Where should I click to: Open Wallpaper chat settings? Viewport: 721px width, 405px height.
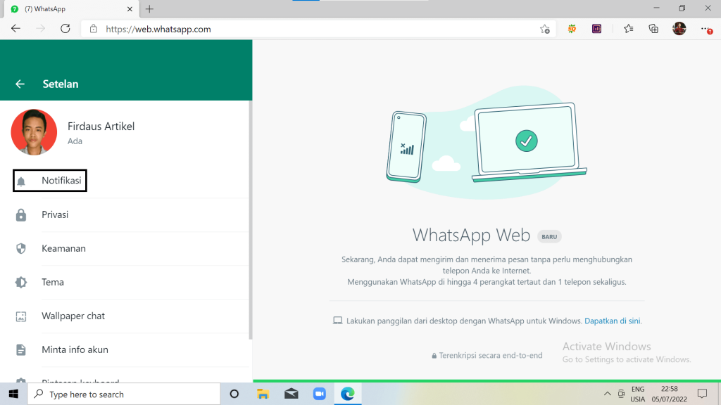point(73,316)
